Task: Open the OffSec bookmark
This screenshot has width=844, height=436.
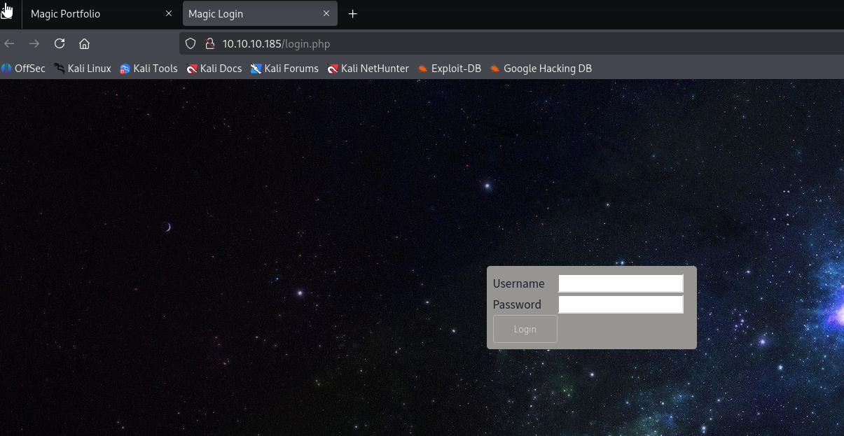Action: pyautogui.click(x=23, y=69)
